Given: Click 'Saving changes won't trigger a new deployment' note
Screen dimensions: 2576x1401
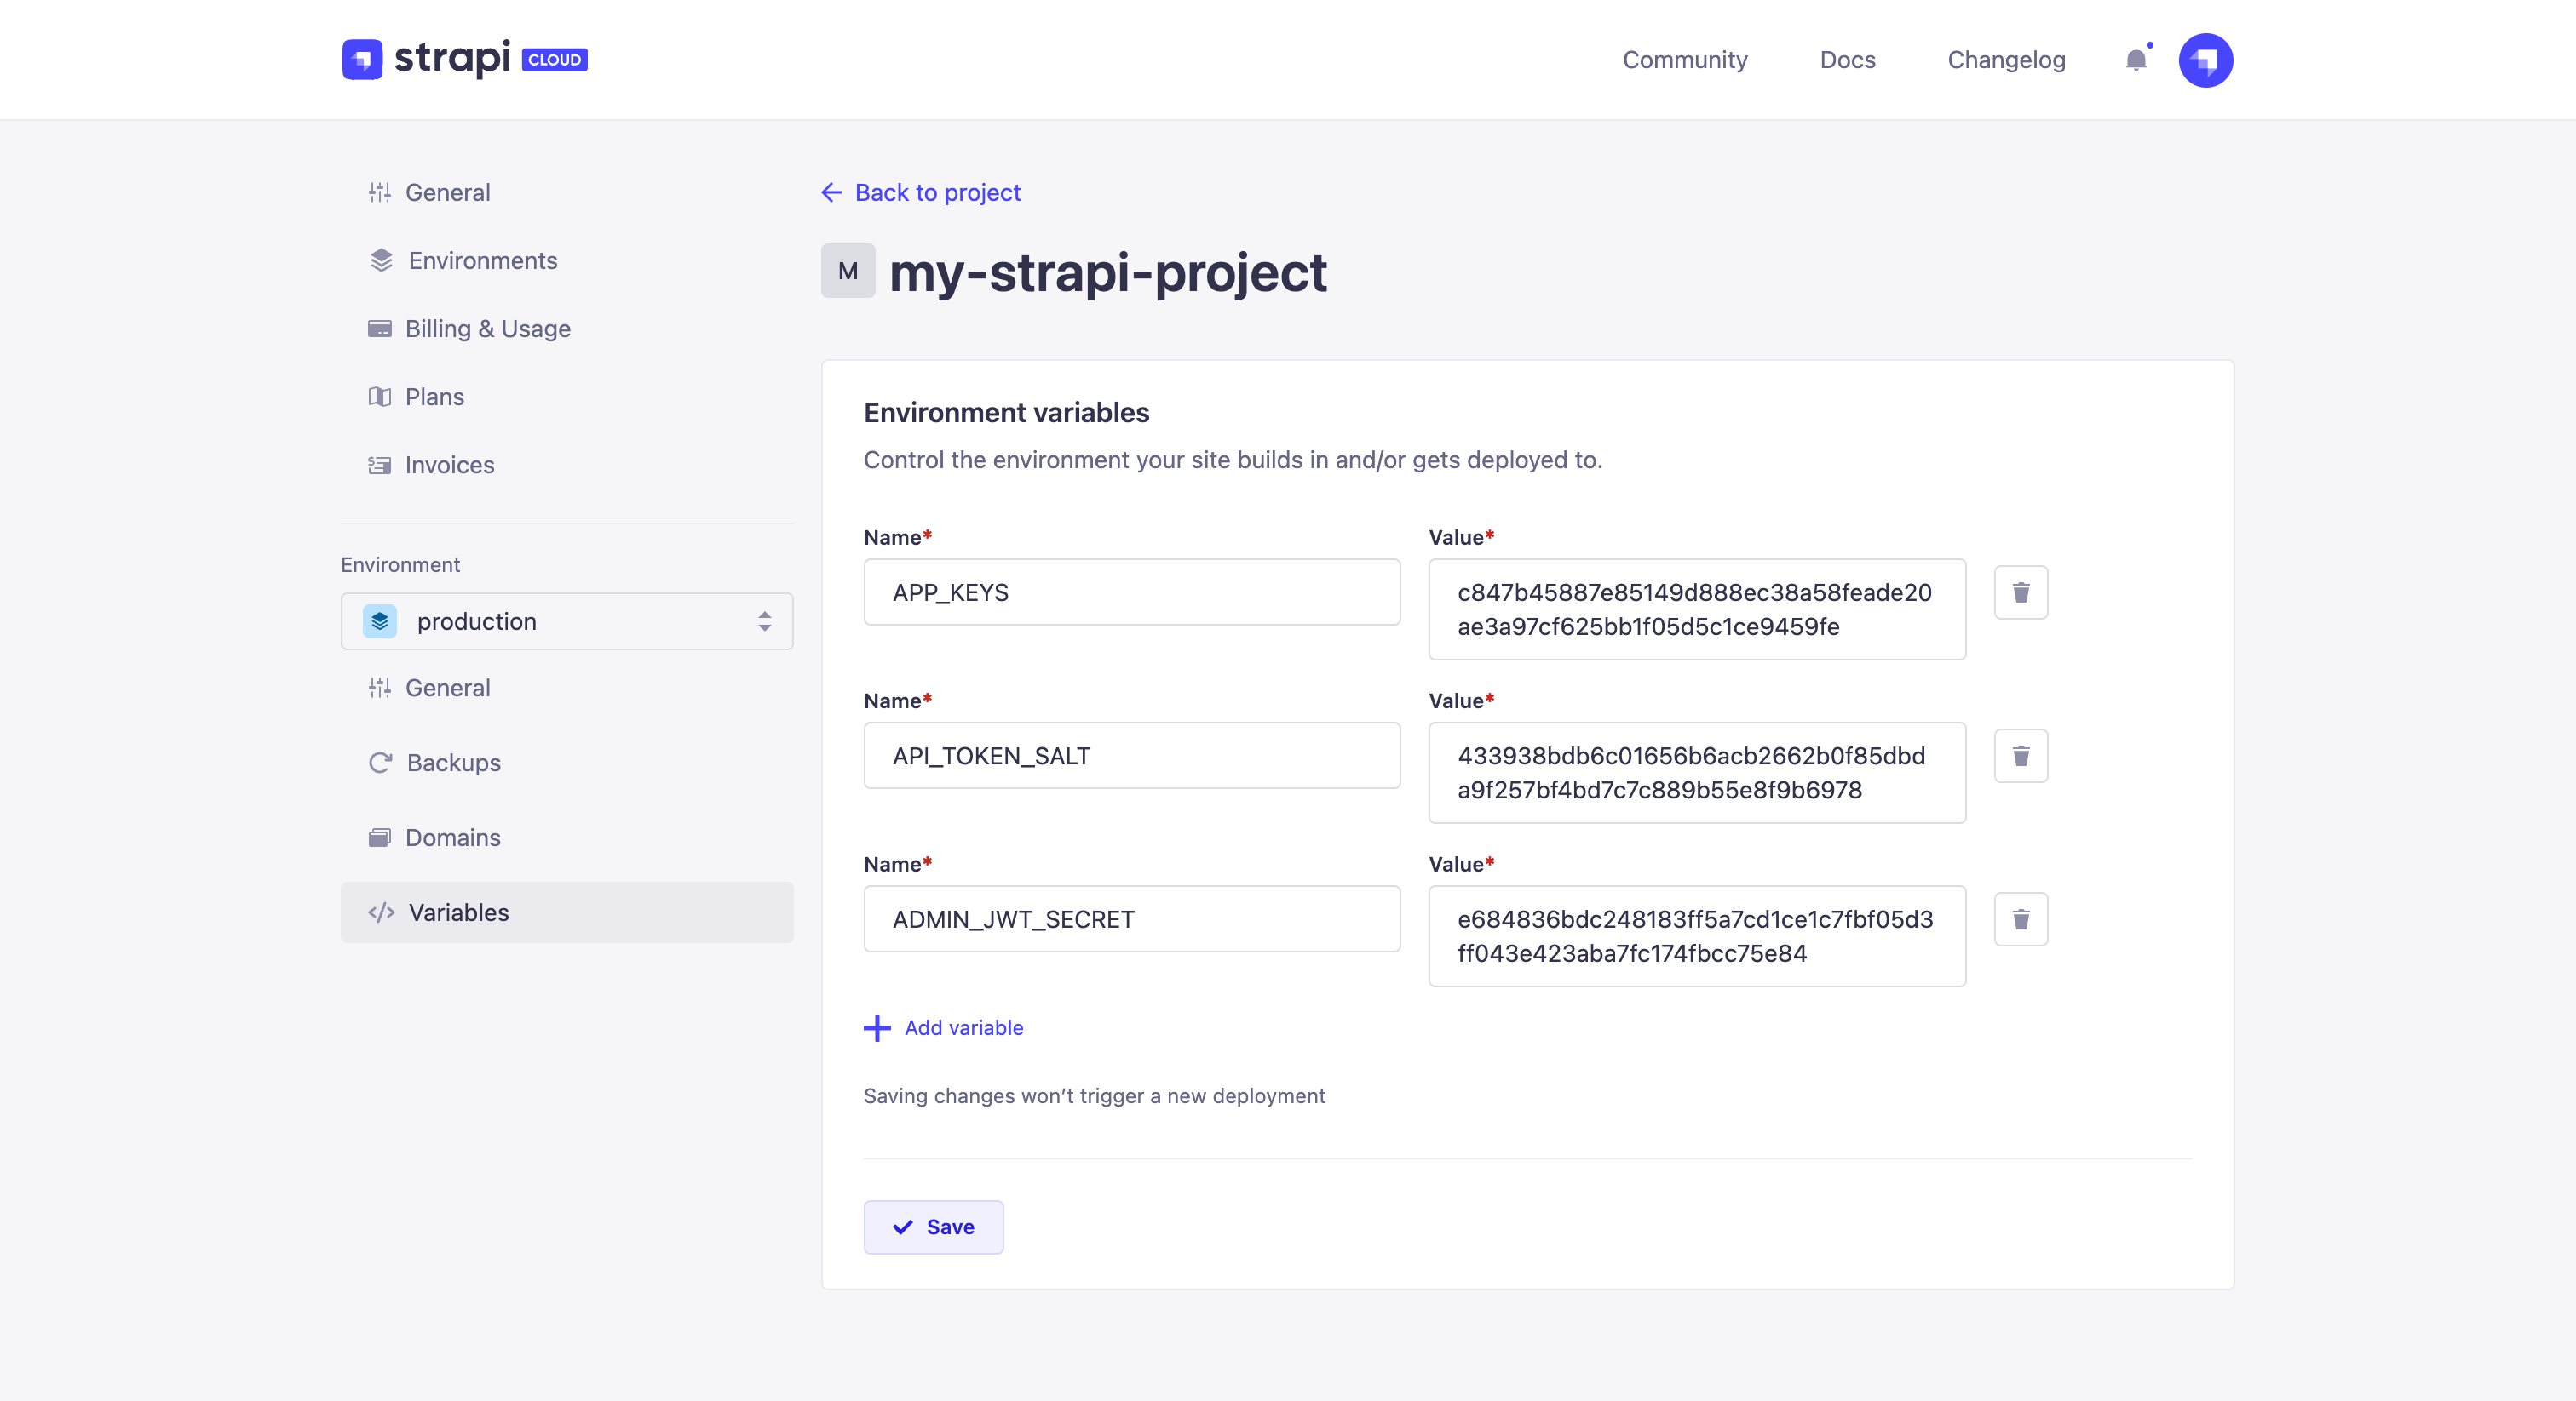Looking at the screenshot, I should [x=1094, y=1096].
